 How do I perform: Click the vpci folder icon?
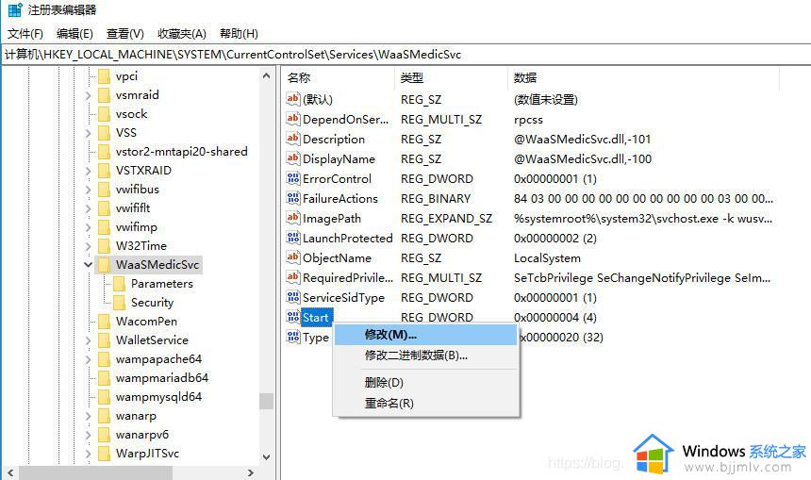pos(104,76)
